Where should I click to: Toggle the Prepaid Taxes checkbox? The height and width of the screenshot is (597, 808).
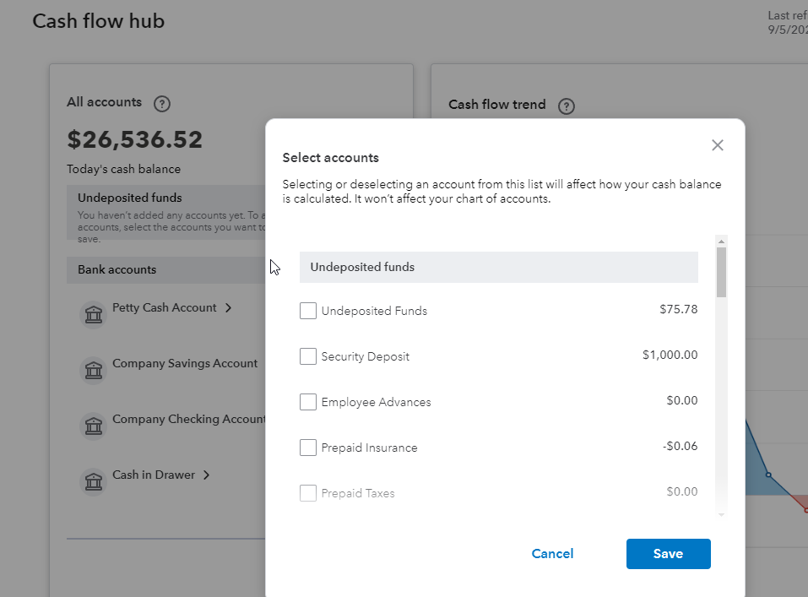(x=308, y=493)
